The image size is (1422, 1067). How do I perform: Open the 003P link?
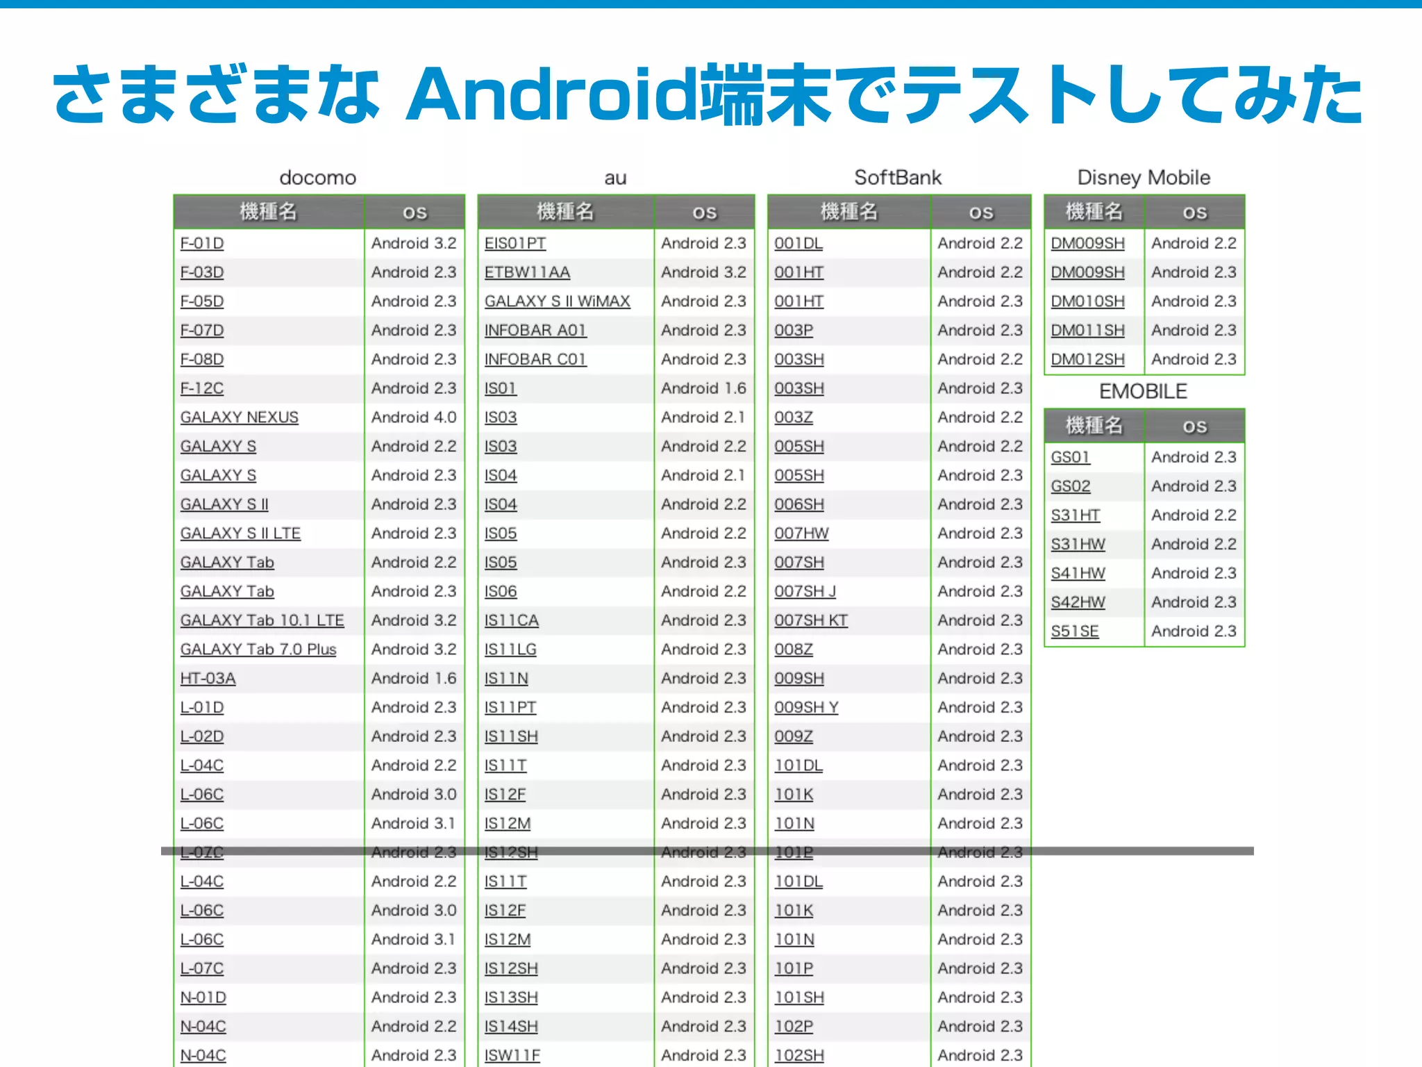tap(794, 331)
